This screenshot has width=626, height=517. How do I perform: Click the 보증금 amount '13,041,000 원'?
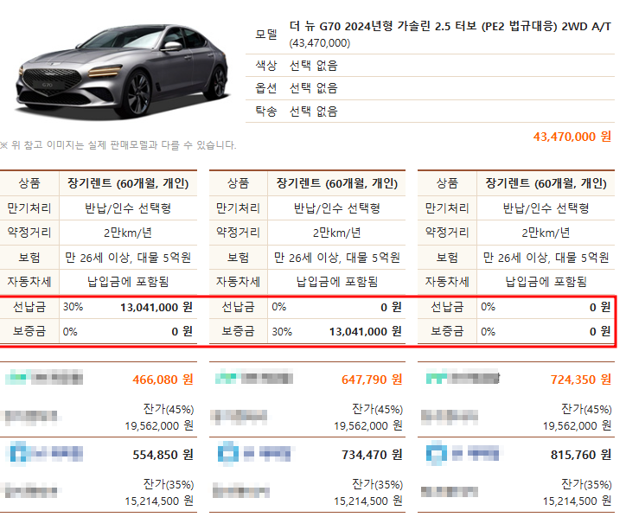pos(365,332)
